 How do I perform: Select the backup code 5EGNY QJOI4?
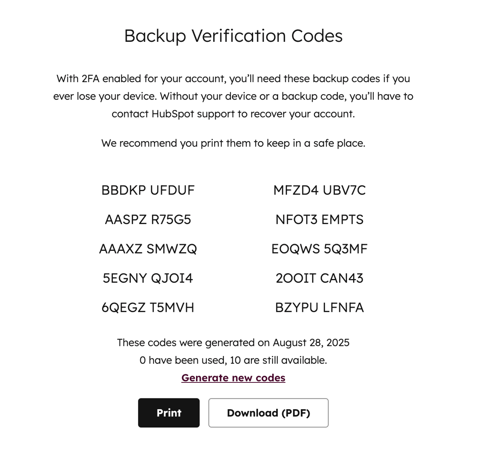click(148, 278)
